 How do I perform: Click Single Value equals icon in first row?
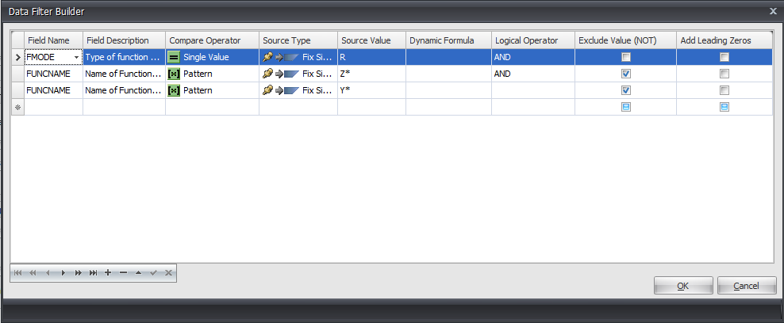tap(175, 57)
